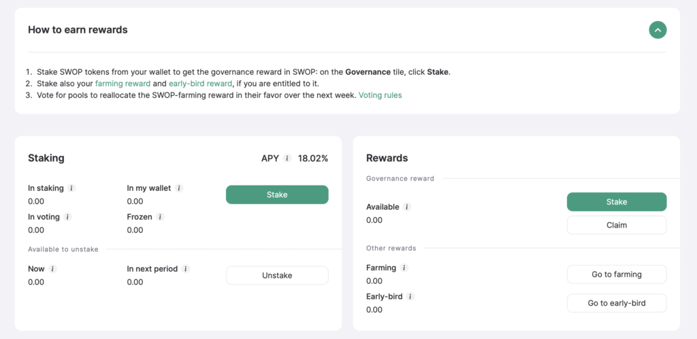
Task: Click info icon beside Frozen
Action: coord(160,217)
